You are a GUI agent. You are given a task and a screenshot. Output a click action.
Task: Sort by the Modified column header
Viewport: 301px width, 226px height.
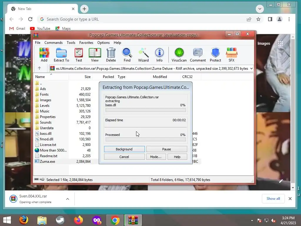[x=166, y=77]
